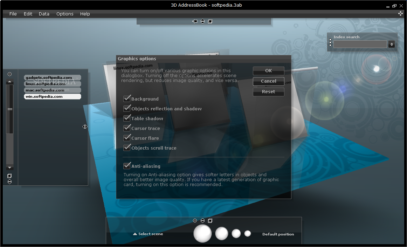Toggle Objects scroll trace checkbox
The image size is (407, 247).
127,147
